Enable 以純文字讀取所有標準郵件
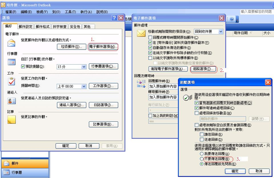274x178 pixels. click(150, 58)
